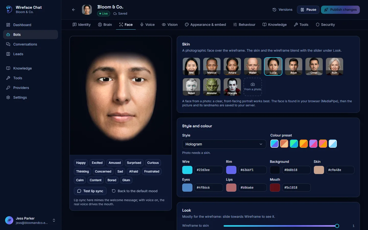Open the Hologram style dropdown
This screenshot has width=368, height=230.
pos(224,144)
